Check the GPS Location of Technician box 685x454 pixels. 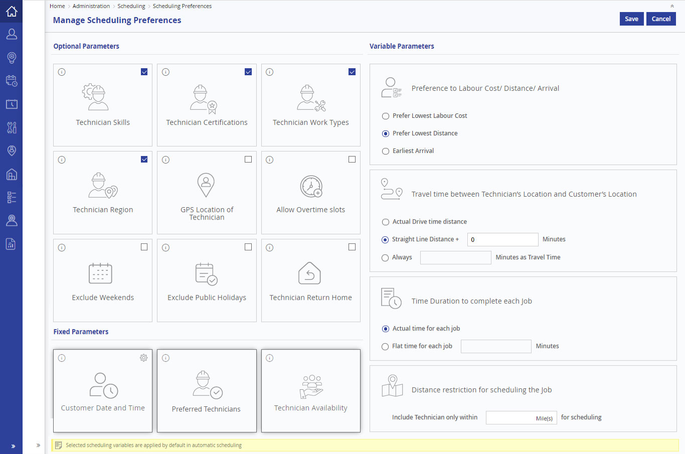coord(248,159)
